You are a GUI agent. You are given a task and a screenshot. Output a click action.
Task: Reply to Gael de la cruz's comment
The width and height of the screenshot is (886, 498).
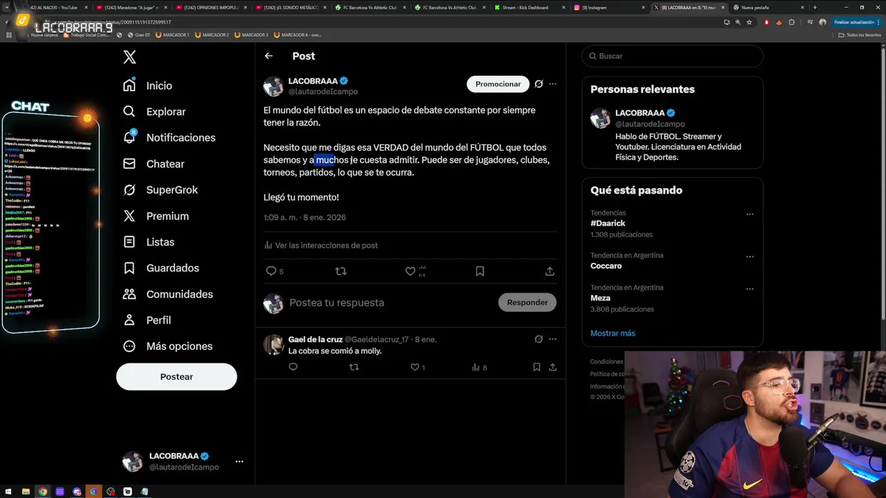pyautogui.click(x=293, y=367)
